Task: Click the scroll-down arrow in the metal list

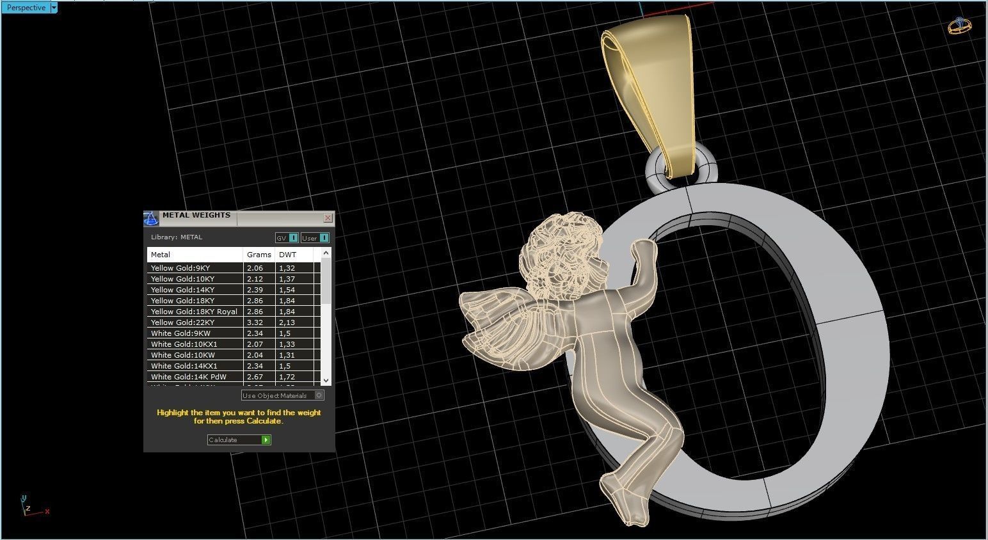Action: pyautogui.click(x=326, y=380)
